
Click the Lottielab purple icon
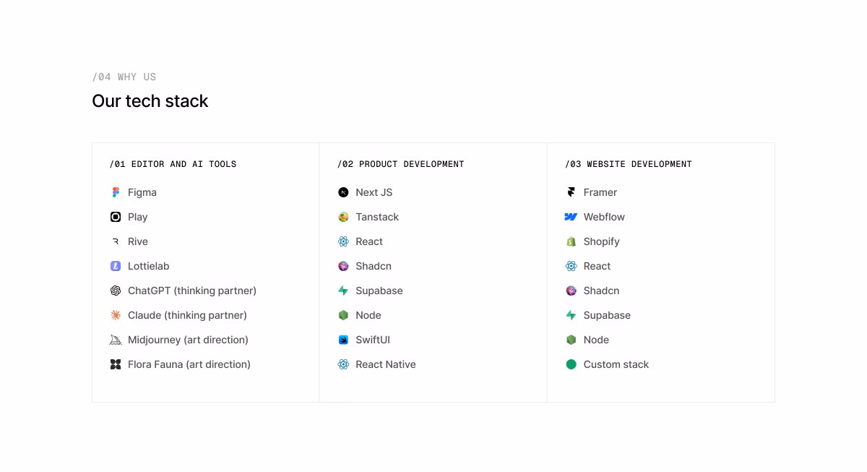click(x=116, y=266)
